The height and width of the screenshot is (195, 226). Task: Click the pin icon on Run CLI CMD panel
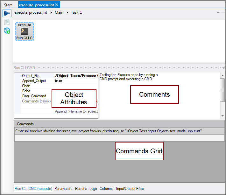click(223, 67)
